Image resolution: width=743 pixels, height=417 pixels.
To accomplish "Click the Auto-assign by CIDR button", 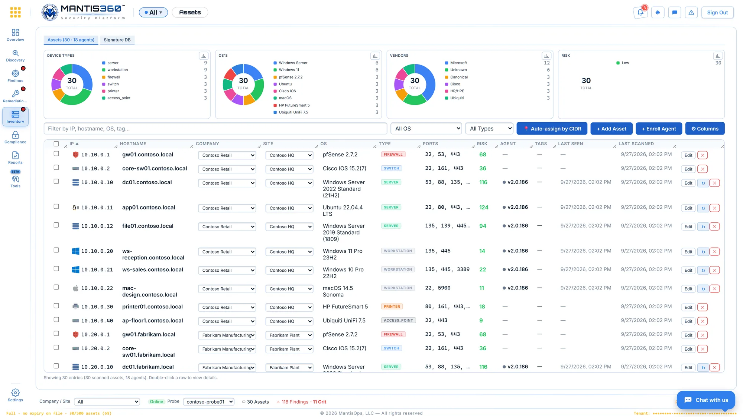I will (x=552, y=129).
